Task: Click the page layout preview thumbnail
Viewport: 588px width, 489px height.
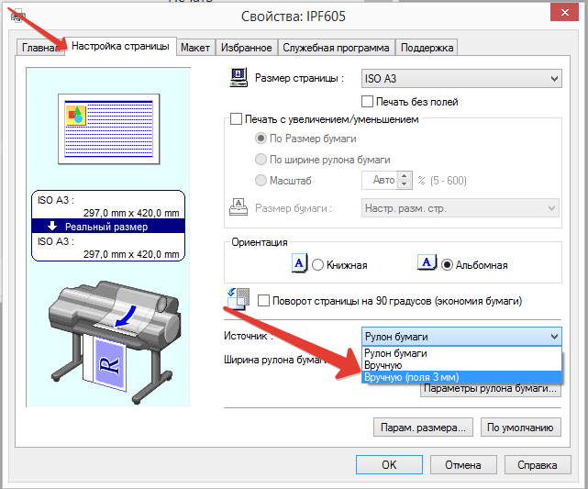Action: coord(109,129)
